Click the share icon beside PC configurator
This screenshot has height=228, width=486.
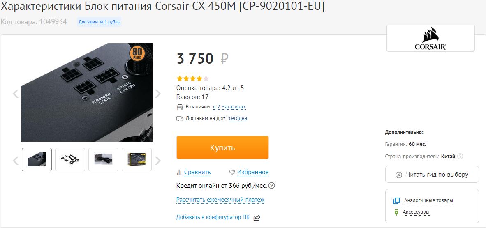click(257, 218)
